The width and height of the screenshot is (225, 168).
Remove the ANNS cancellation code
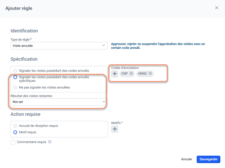(150, 74)
